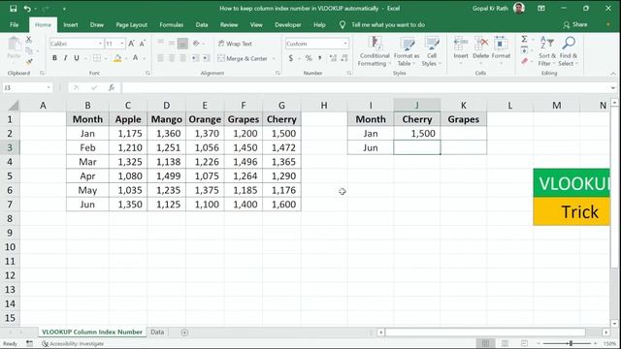Open Conditional Formatting menu
This screenshot has width=621, height=349.
tap(375, 51)
